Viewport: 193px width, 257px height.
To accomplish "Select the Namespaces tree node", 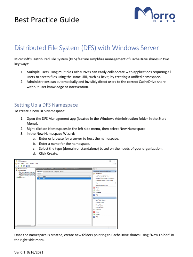I will pyautogui.click(x=23, y=170).
